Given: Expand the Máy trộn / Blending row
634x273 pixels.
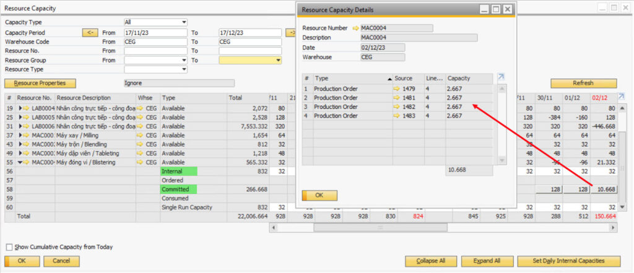Looking at the screenshot, I should pyautogui.click(x=20, y=144).
